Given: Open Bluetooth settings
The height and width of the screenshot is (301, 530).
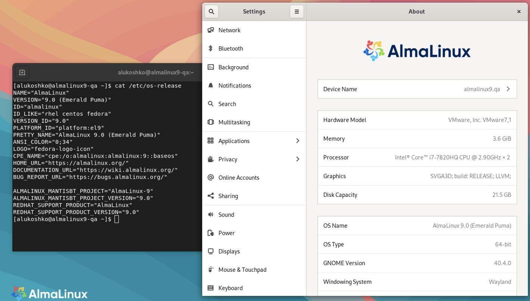Looking at the screenshot, I should pos(230,48).
